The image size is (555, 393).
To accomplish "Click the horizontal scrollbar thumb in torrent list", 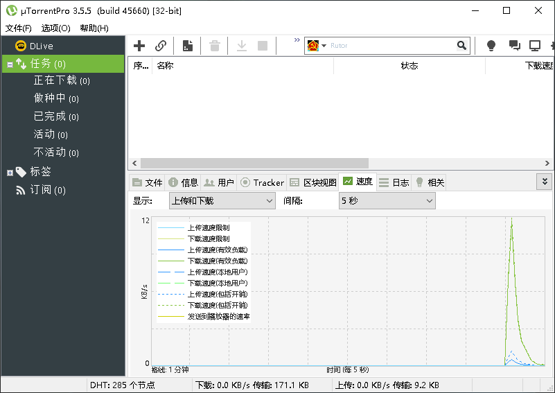I will point(254,163).
